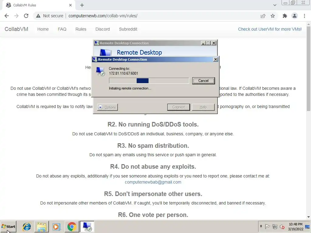The height and width of the screenshot is (233, 311).
Task: Click Help in background Remote Desktop window
Action: click(203, 107)
